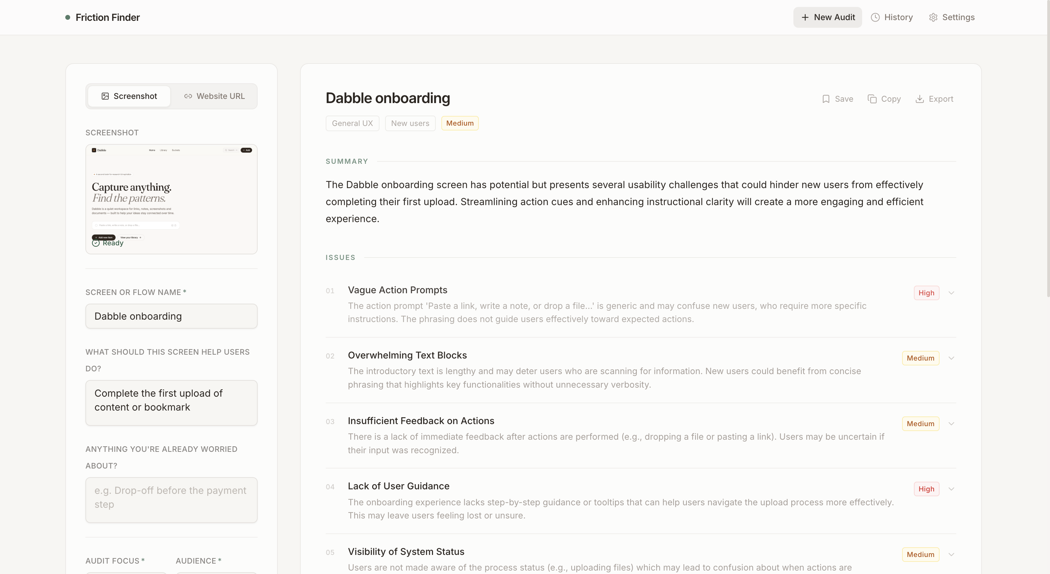The height and width of the screenshot is (574, 1050).
Task: Open the Settings page
Action: point(952,17)
